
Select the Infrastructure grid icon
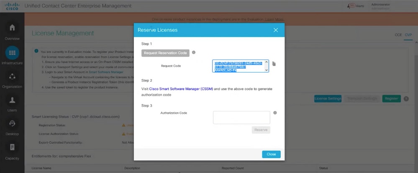pyautogui.click(x=12, y=53)
